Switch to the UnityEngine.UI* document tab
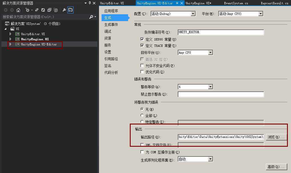The image size is (291, 173). click(198, 3)
